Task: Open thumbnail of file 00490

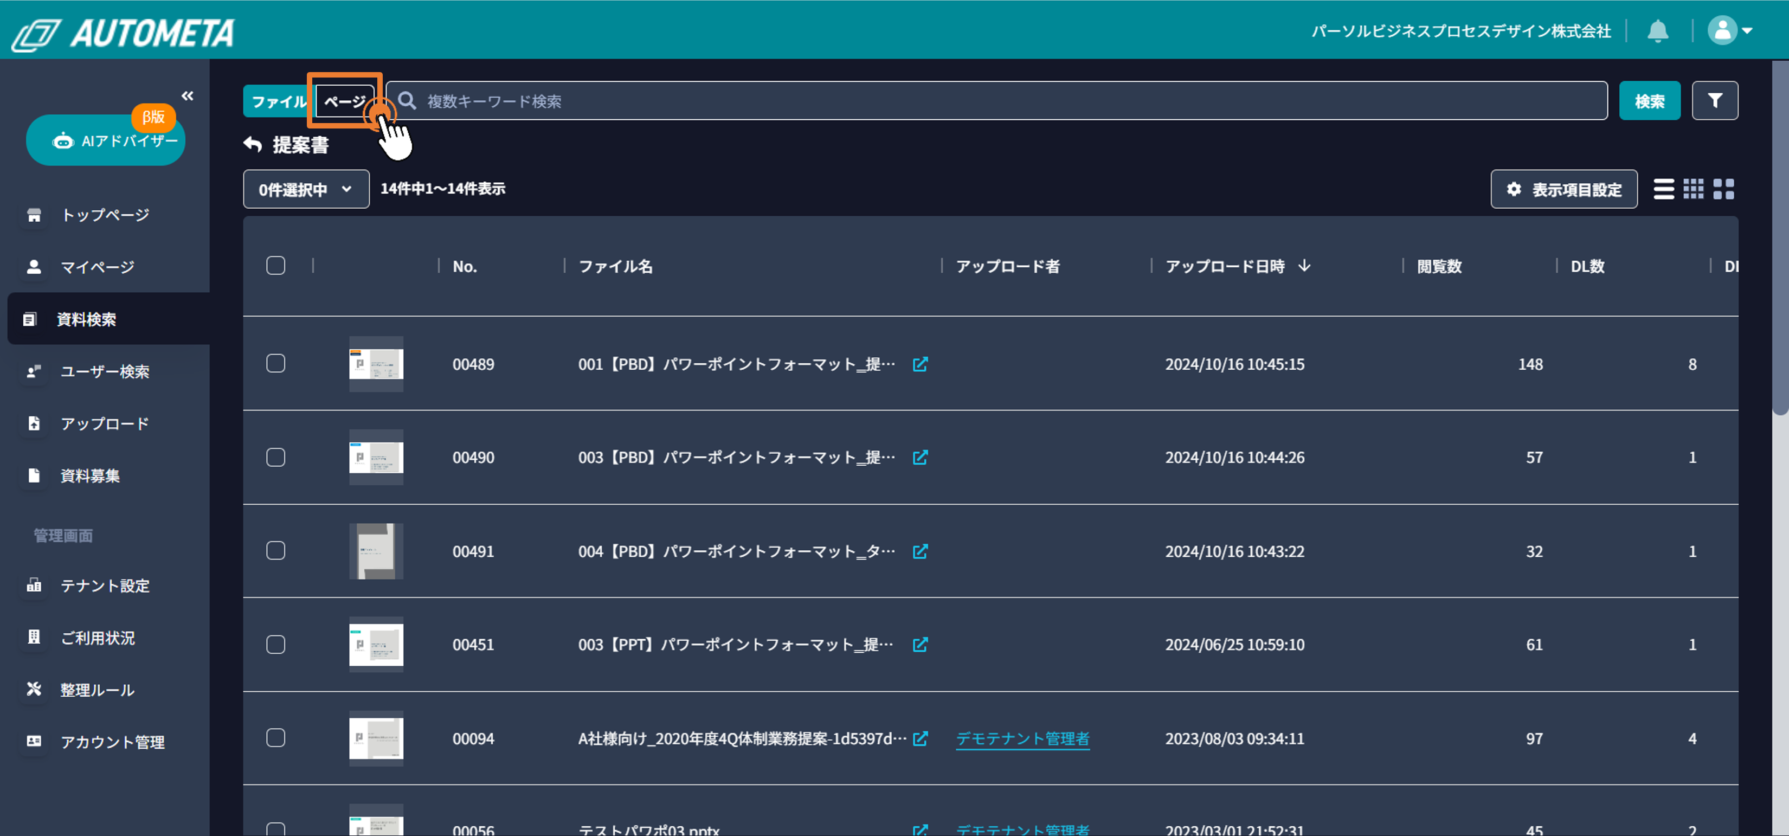Action: tap(376, 458)
